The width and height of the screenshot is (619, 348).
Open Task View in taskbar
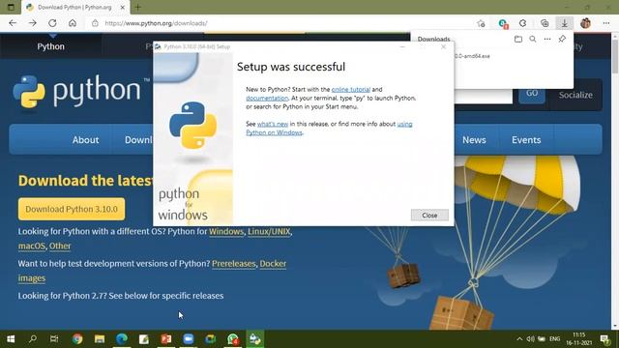[x=54, y=339]
